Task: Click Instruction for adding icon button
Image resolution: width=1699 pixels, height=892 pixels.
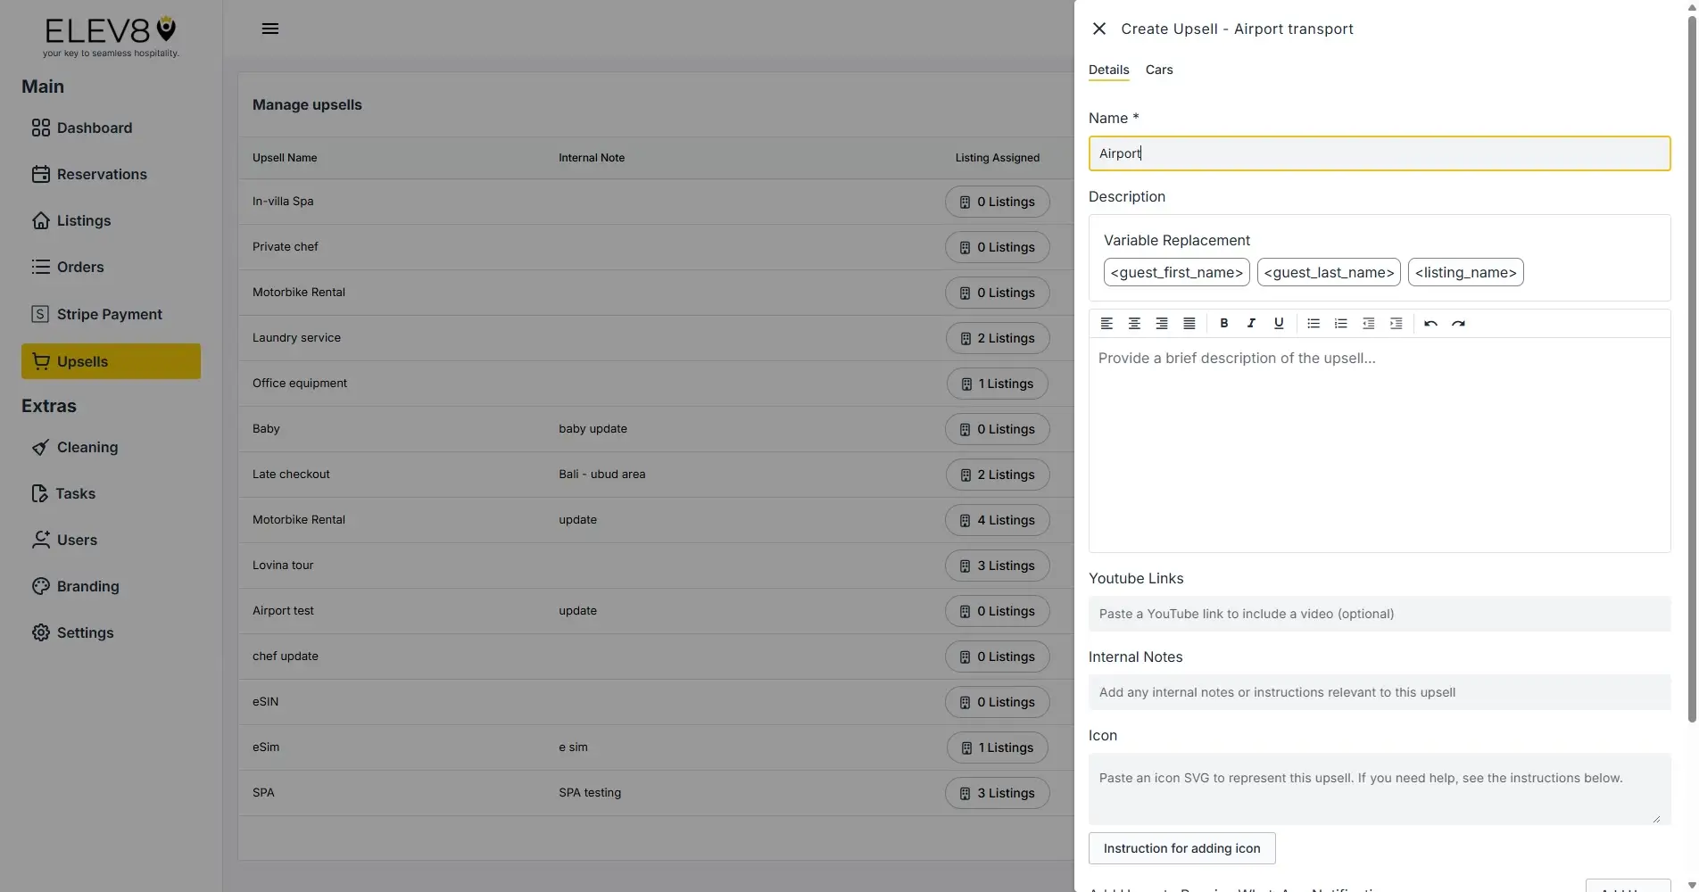Action: (1181, 848)
